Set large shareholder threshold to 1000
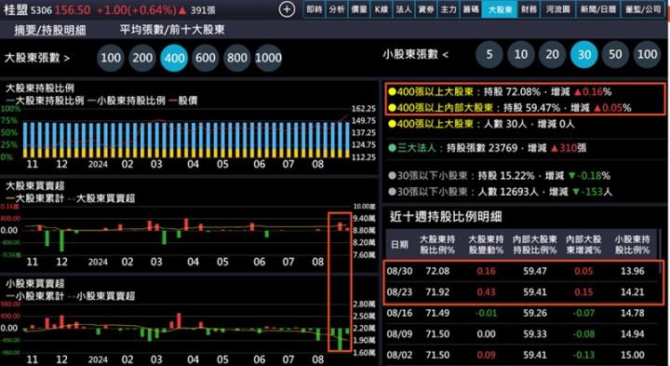This screenshot has width=670, height=366. [268, 58]
